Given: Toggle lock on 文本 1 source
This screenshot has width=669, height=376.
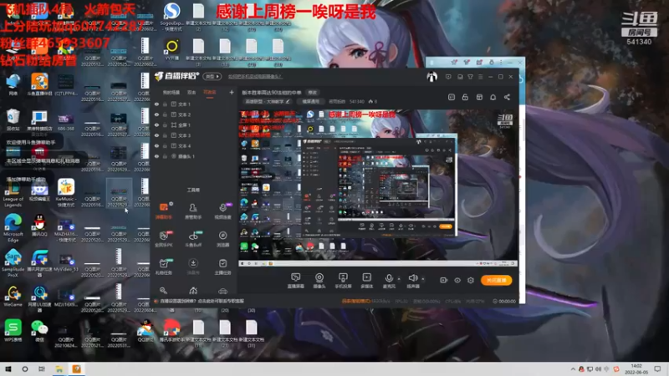Looking at the screenshot, I should pos(165,104).
